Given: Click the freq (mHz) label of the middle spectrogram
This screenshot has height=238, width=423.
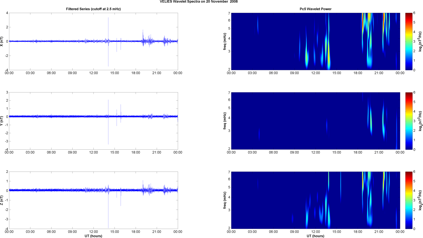Looking at the screenshot, I should (225, 121).
